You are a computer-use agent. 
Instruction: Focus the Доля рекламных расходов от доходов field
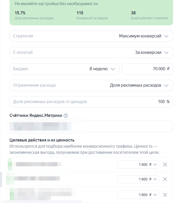pos(91,102)
